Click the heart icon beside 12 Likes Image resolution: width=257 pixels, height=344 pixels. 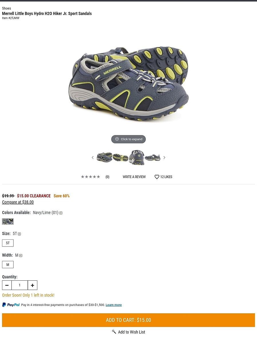point(157,177)
